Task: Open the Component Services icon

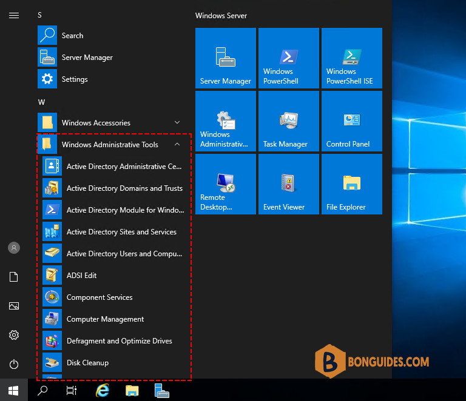Action: 52,297
